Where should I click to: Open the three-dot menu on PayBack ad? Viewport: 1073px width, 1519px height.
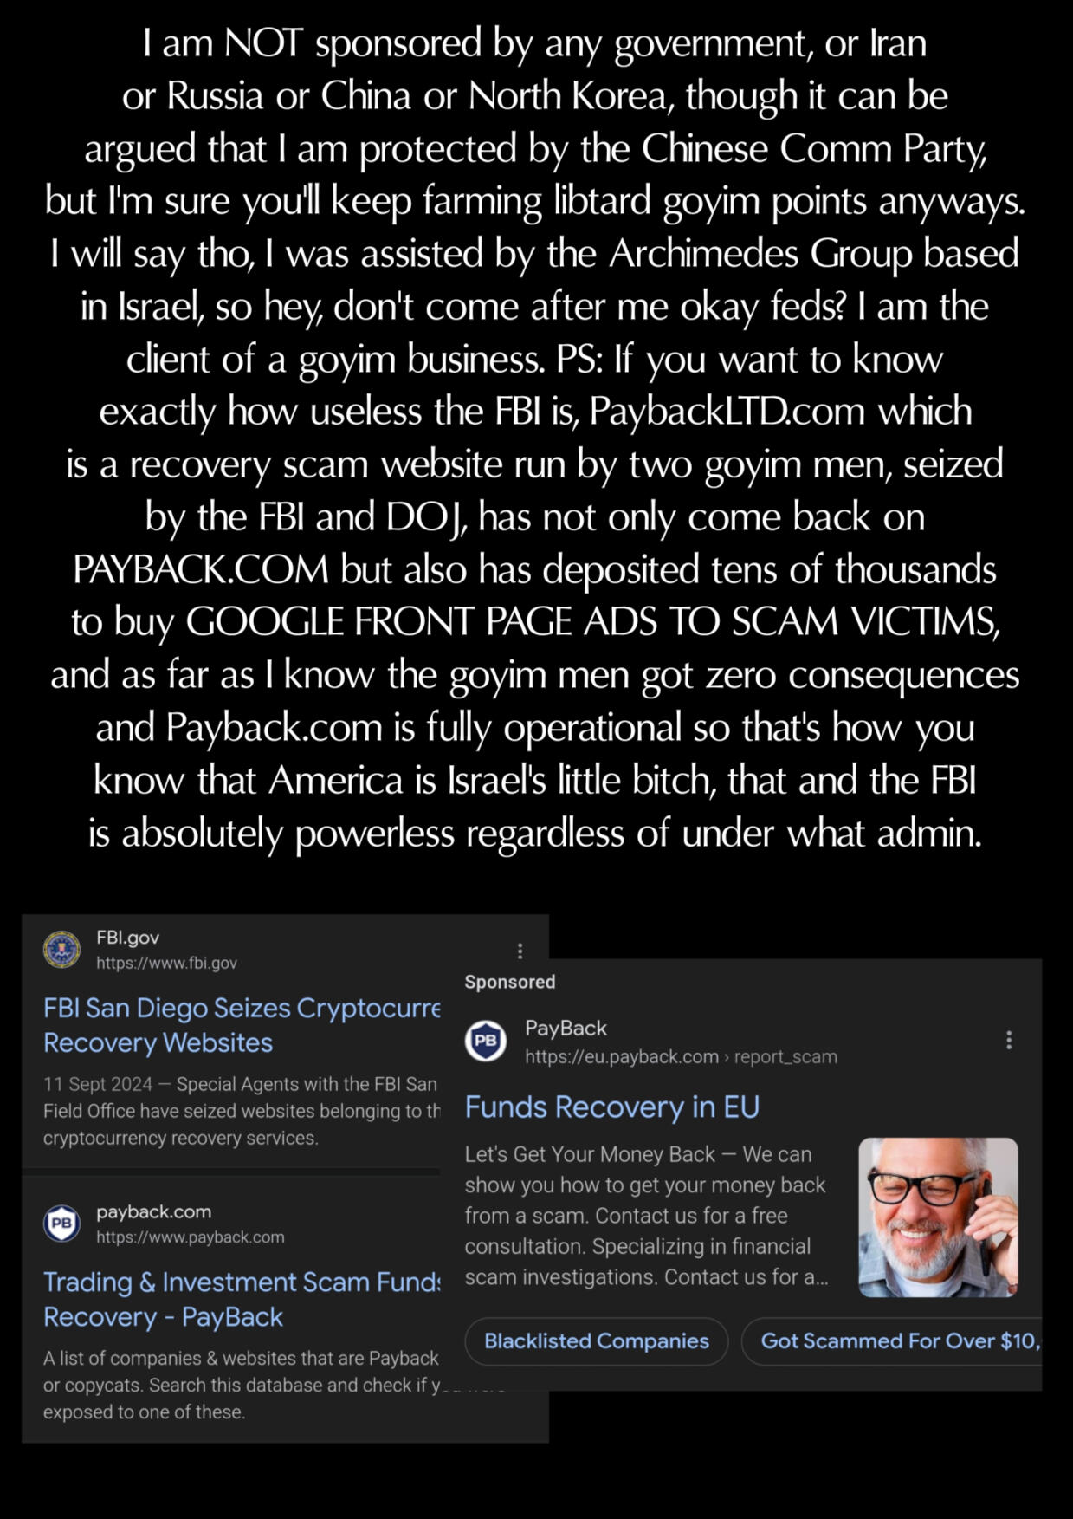1009,1040
